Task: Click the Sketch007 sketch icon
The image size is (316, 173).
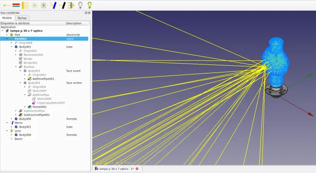Action: click(29, 91)
